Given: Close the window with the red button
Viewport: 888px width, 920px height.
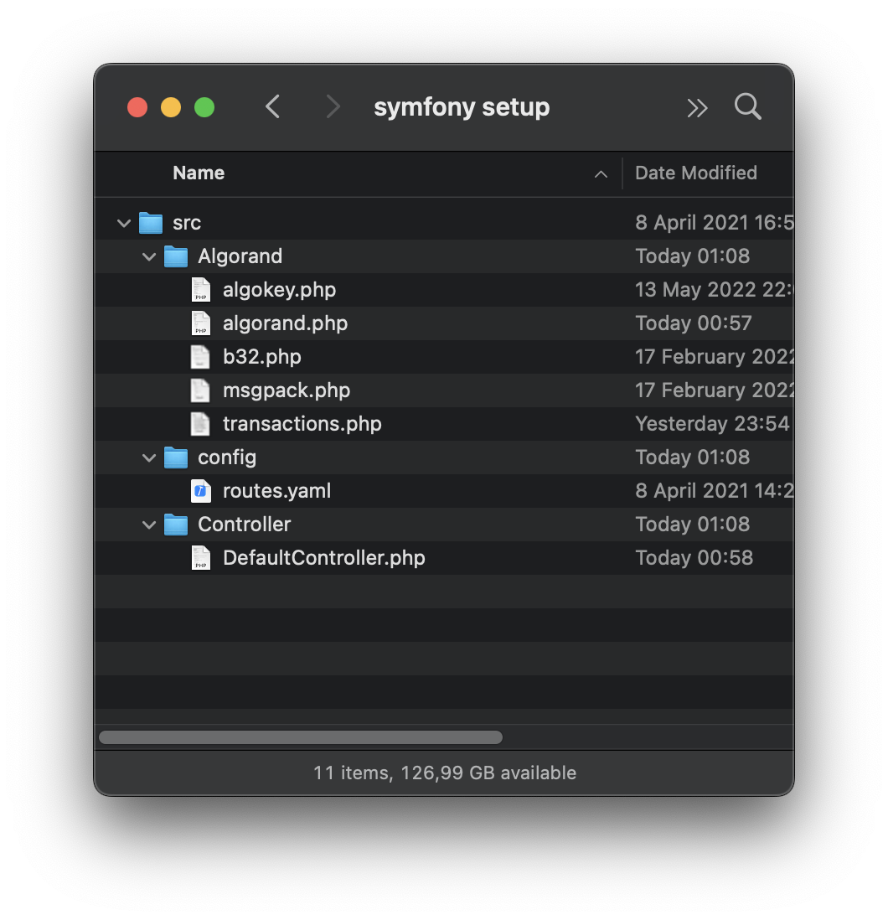Looking at the screenshot, I should point(137,107).
